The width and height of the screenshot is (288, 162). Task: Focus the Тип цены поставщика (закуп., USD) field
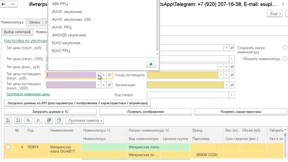click(x=71, y=85)
